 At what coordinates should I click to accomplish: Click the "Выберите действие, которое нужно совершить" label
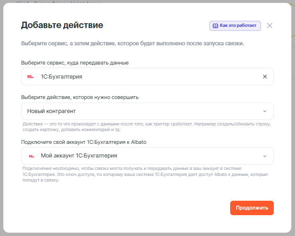pos(80,97)
